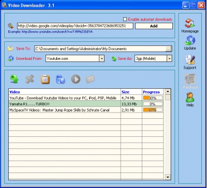207x188 pixels.
Task: Click the globe icon next to Download From
Action: 11,58
